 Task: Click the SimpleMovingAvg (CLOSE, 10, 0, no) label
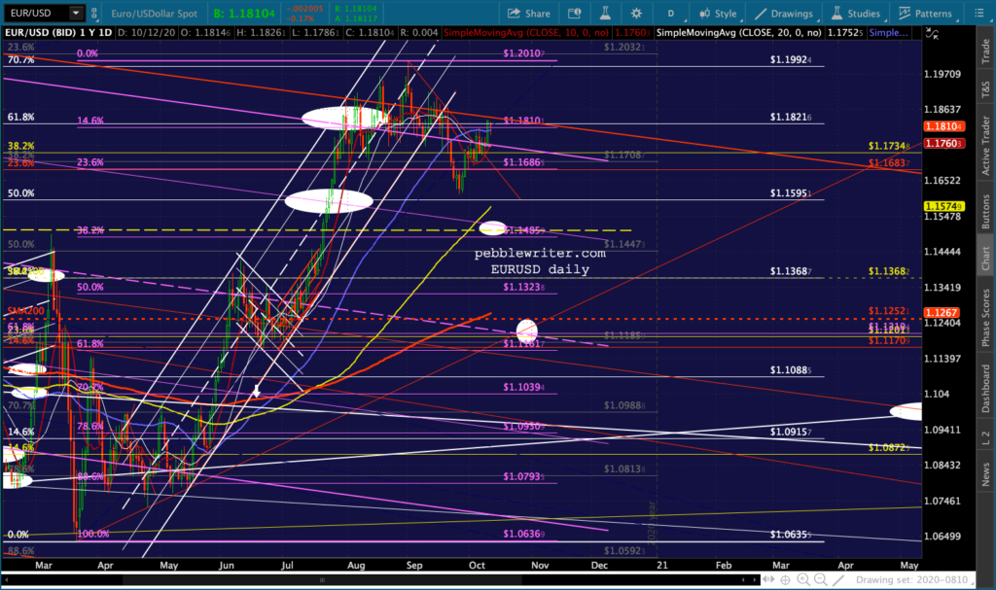pos(526,32)
